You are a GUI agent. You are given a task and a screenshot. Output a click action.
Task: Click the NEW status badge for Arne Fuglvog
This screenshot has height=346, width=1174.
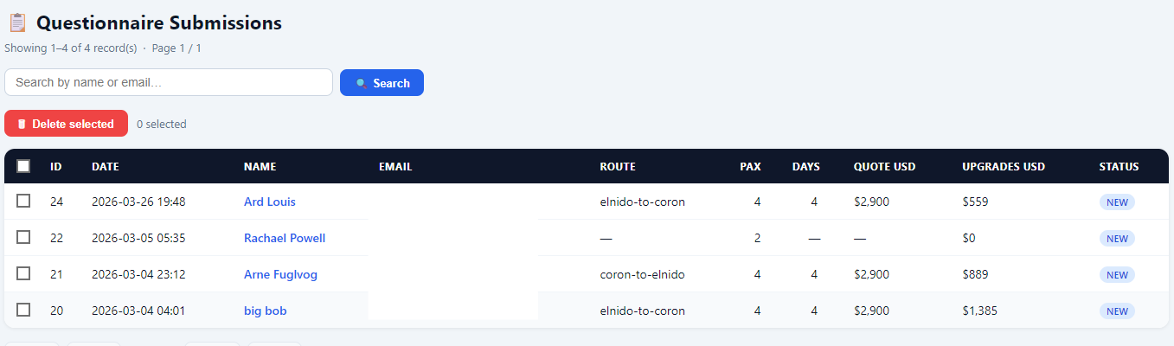click(1117, 275)
